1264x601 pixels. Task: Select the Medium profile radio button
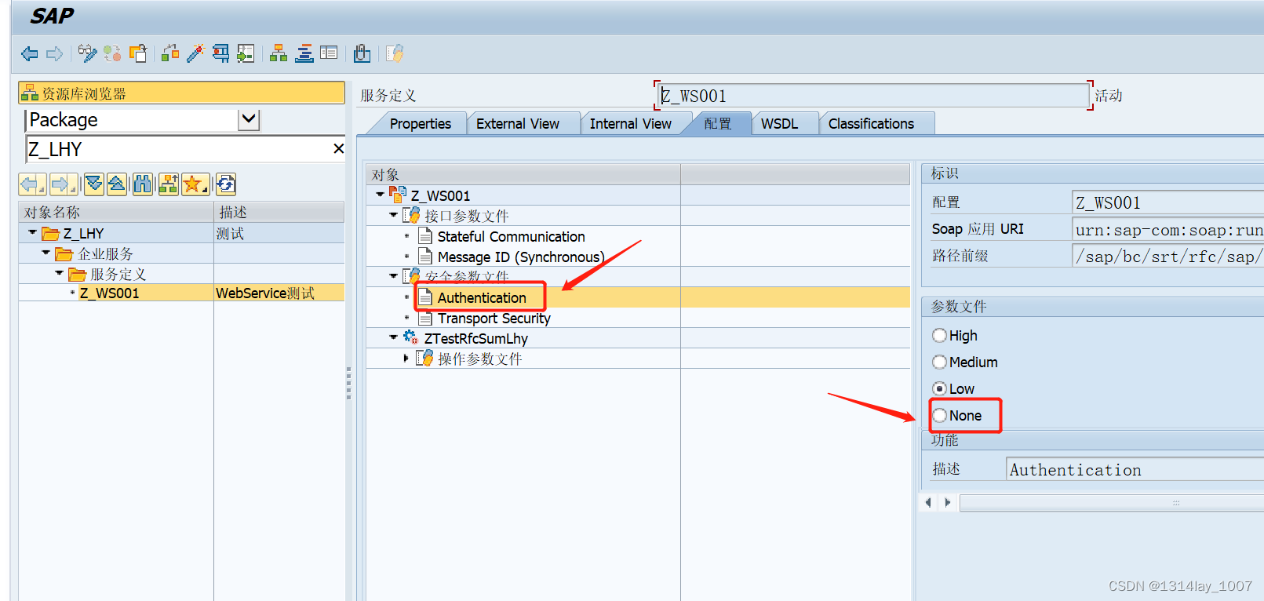(x=939, y=362)
